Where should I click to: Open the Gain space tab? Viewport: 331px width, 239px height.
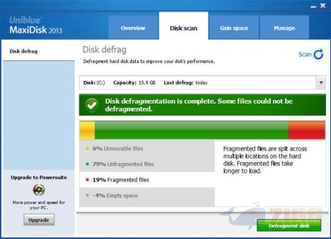point(234,28)
